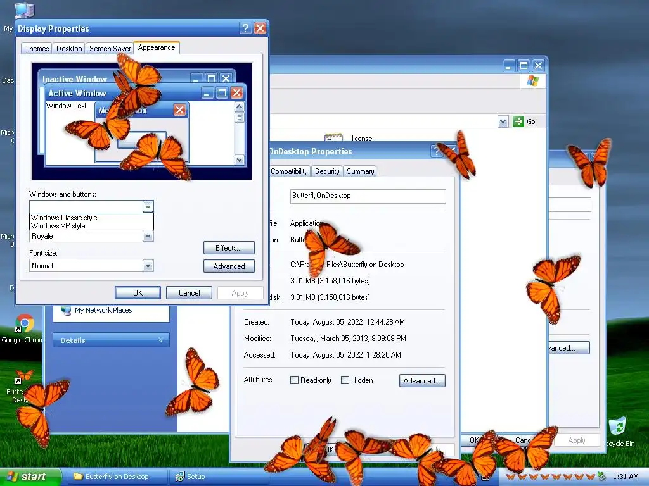The width and height of the screenshot is (649, 486).
Task: Click the file location path text
Action: (347, 265)
